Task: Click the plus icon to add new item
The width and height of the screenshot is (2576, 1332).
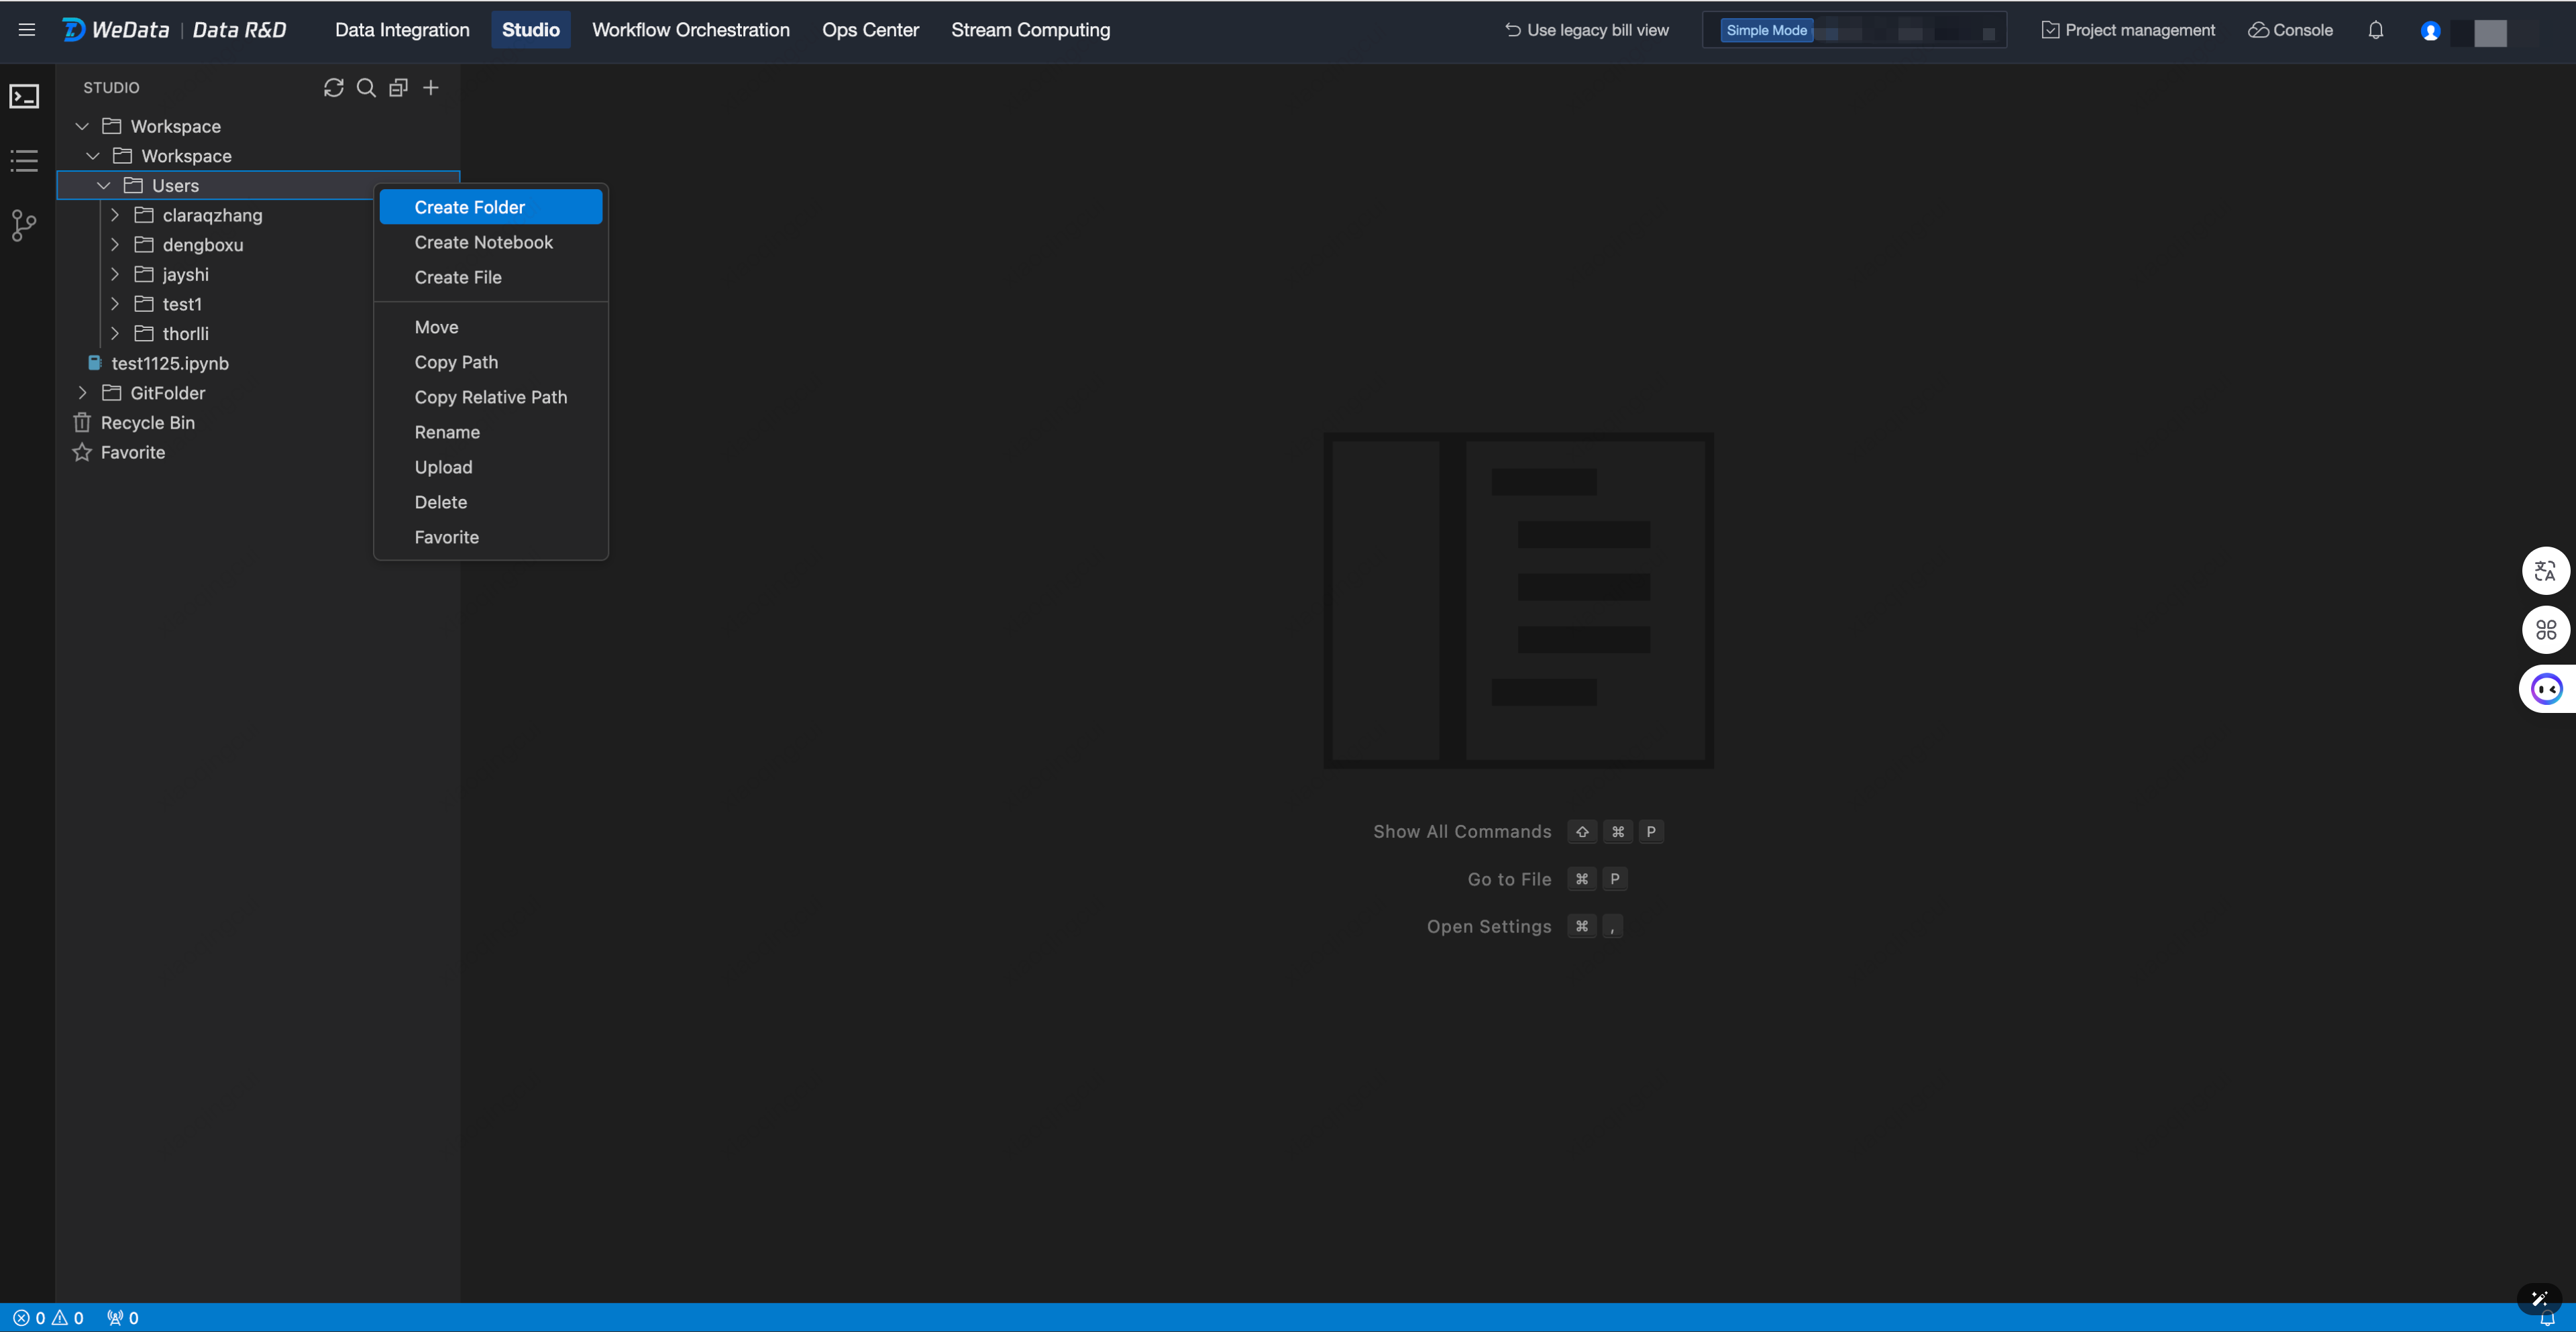Action: pos(431,88)
